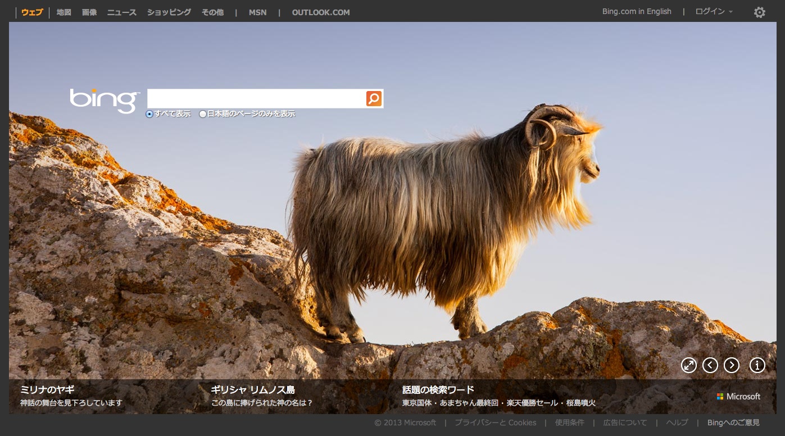The width and height of the screenshot is (785, 436).
Task: Expand the background image to fullscreen
Action: tap(689, 365)
